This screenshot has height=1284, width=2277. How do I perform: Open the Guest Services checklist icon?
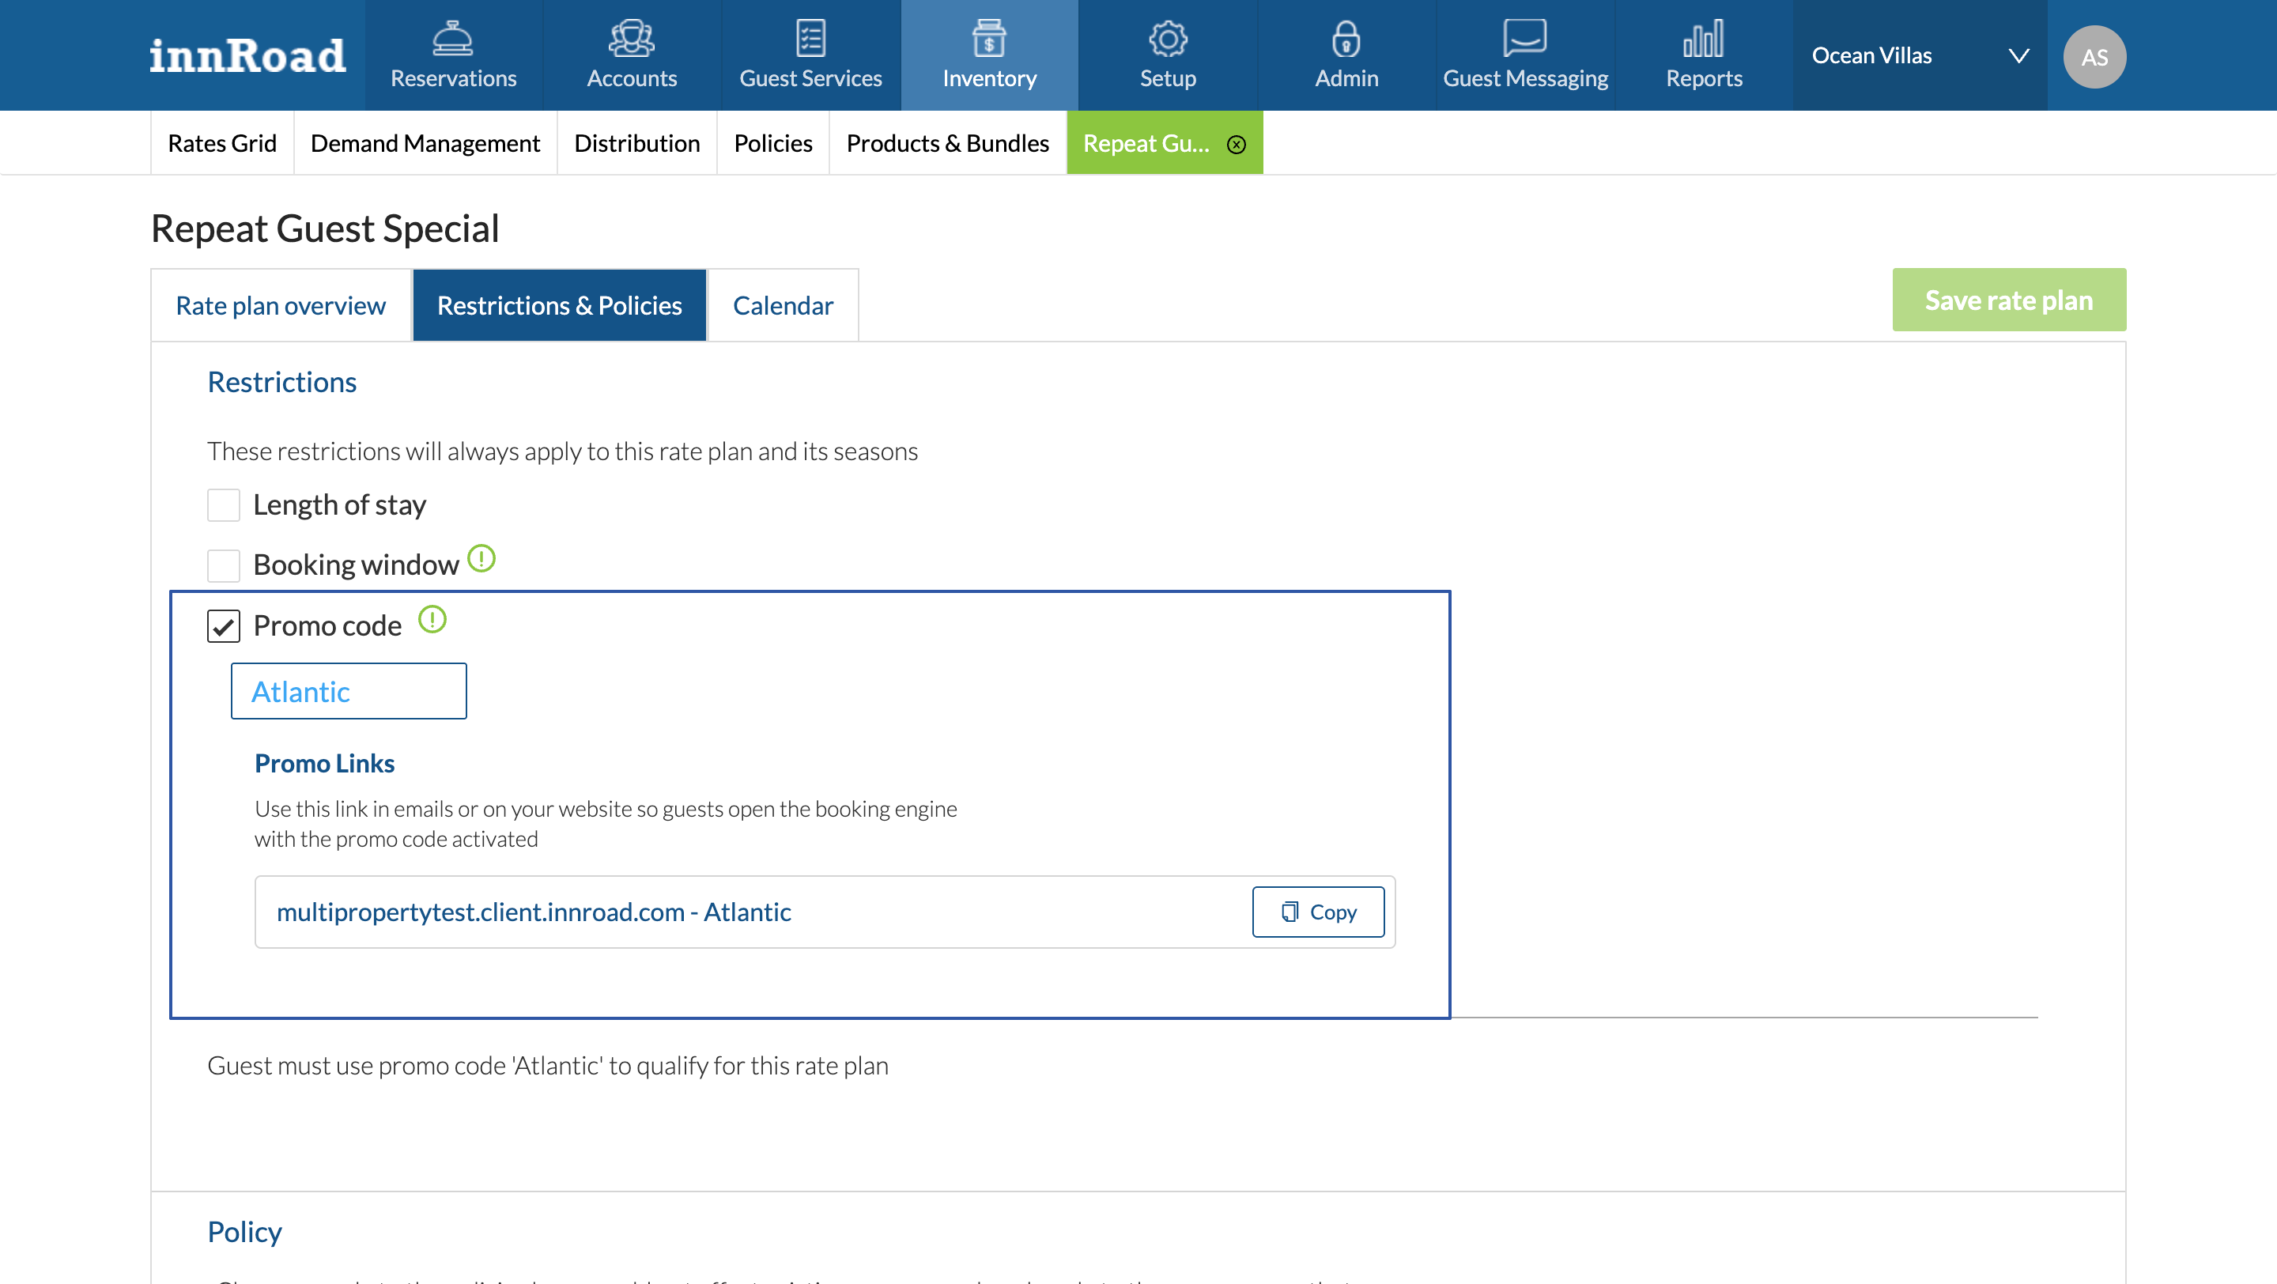click(810, 39)
